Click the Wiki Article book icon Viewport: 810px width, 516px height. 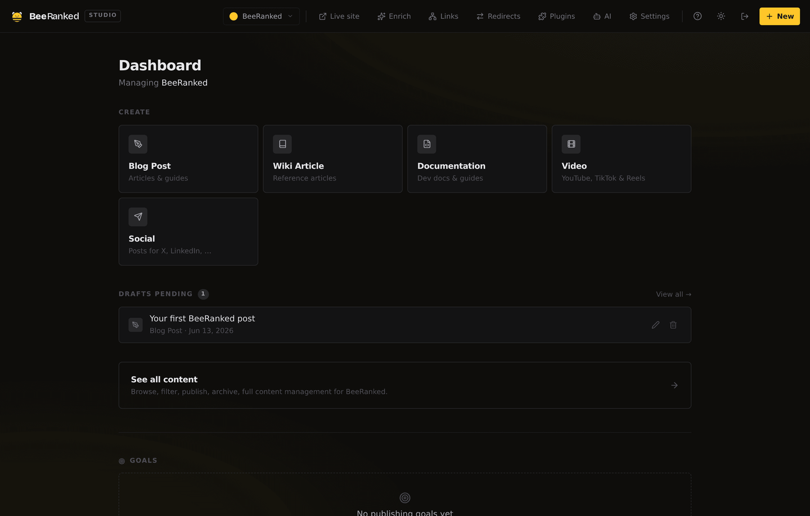(x=282, y=144)
